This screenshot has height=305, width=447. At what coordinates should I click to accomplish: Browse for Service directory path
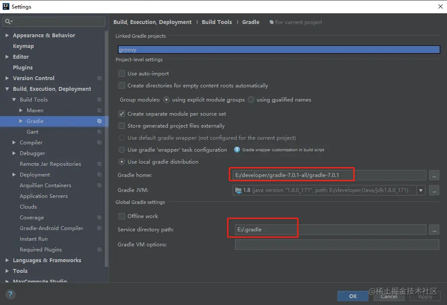point(434,230)
